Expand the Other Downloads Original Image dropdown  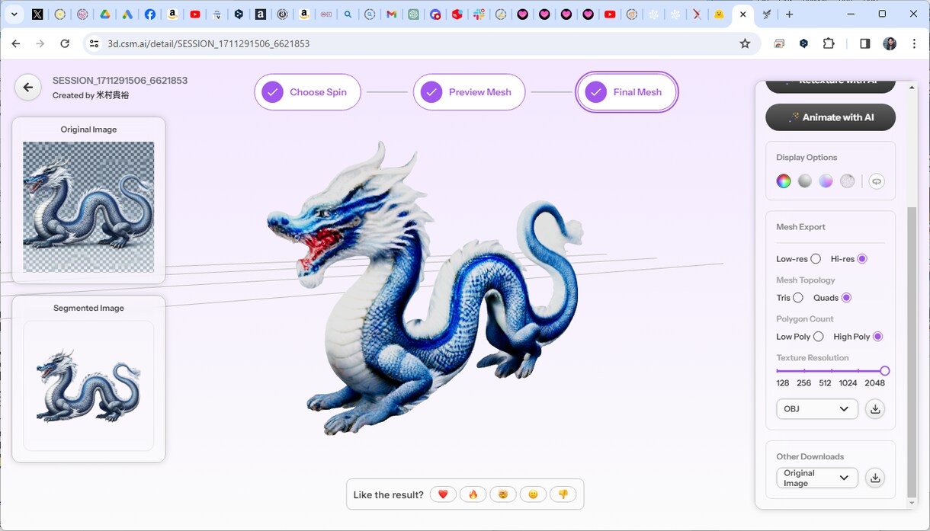point(816,478)
